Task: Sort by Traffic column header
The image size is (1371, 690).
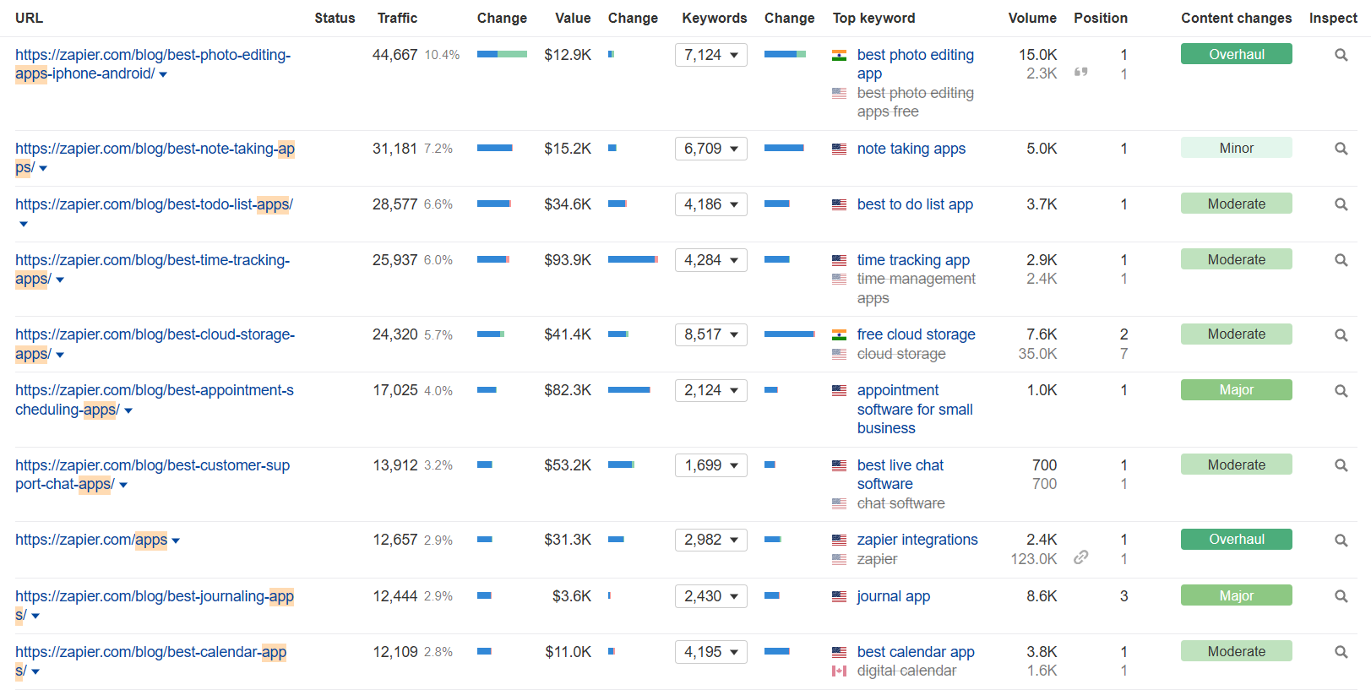Action: tap(397, 18)
